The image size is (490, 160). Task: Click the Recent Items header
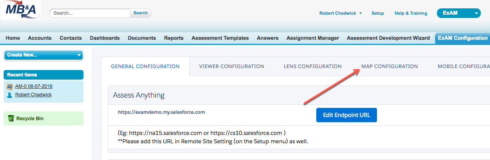pyautogui.click(x=44, y=75)
